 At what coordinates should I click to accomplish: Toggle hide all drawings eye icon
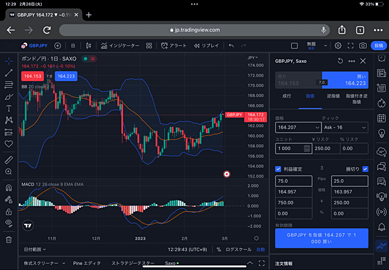(x=9, y=223)
